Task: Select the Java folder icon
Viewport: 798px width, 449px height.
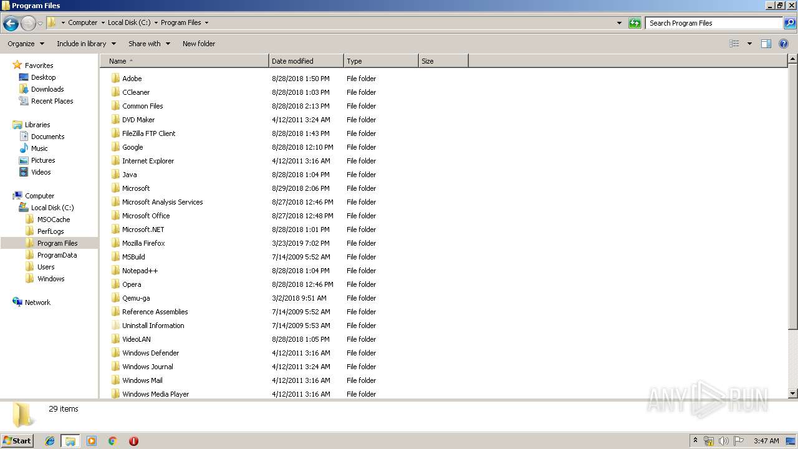Action: [115, 175]
